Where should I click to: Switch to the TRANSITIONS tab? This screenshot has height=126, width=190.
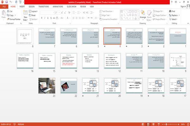pos(44,7)
